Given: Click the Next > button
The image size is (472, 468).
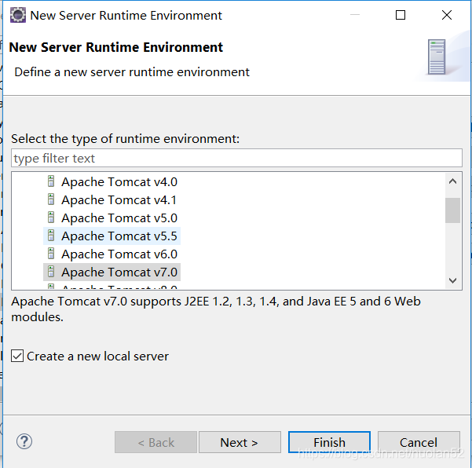Looking at the screenshot, I should (240, 442).
